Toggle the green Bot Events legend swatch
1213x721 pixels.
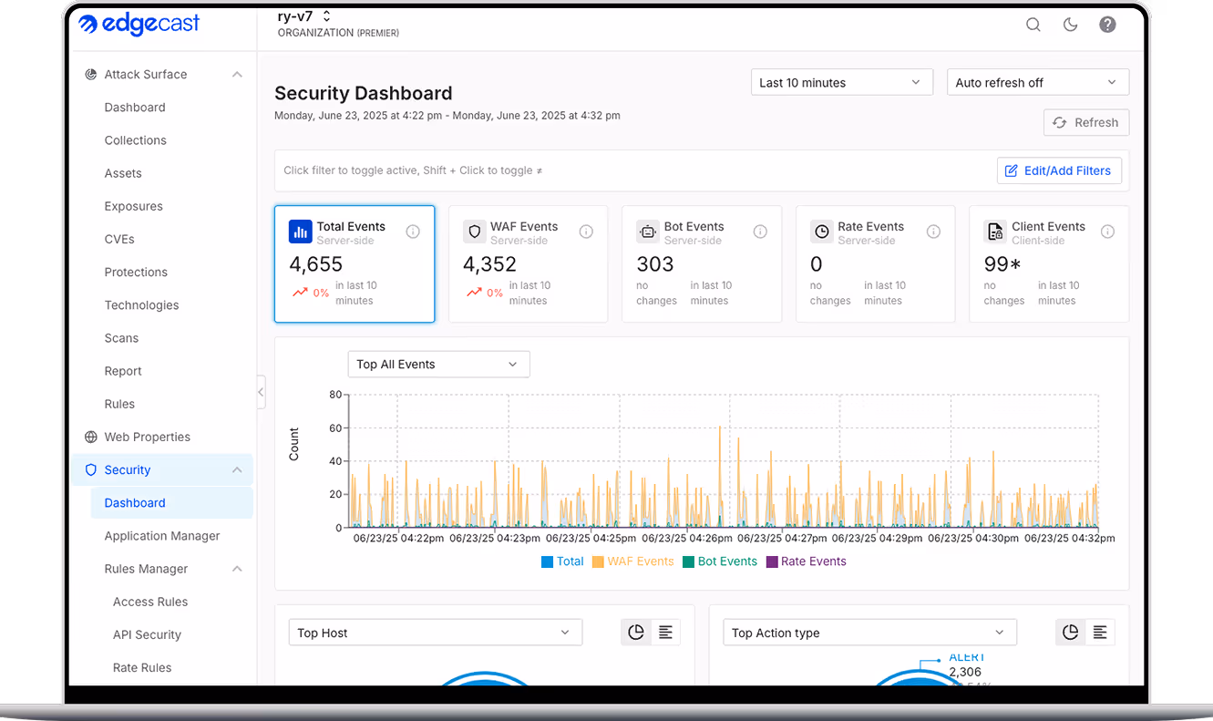pyautogui.click(x=688, y=561)
